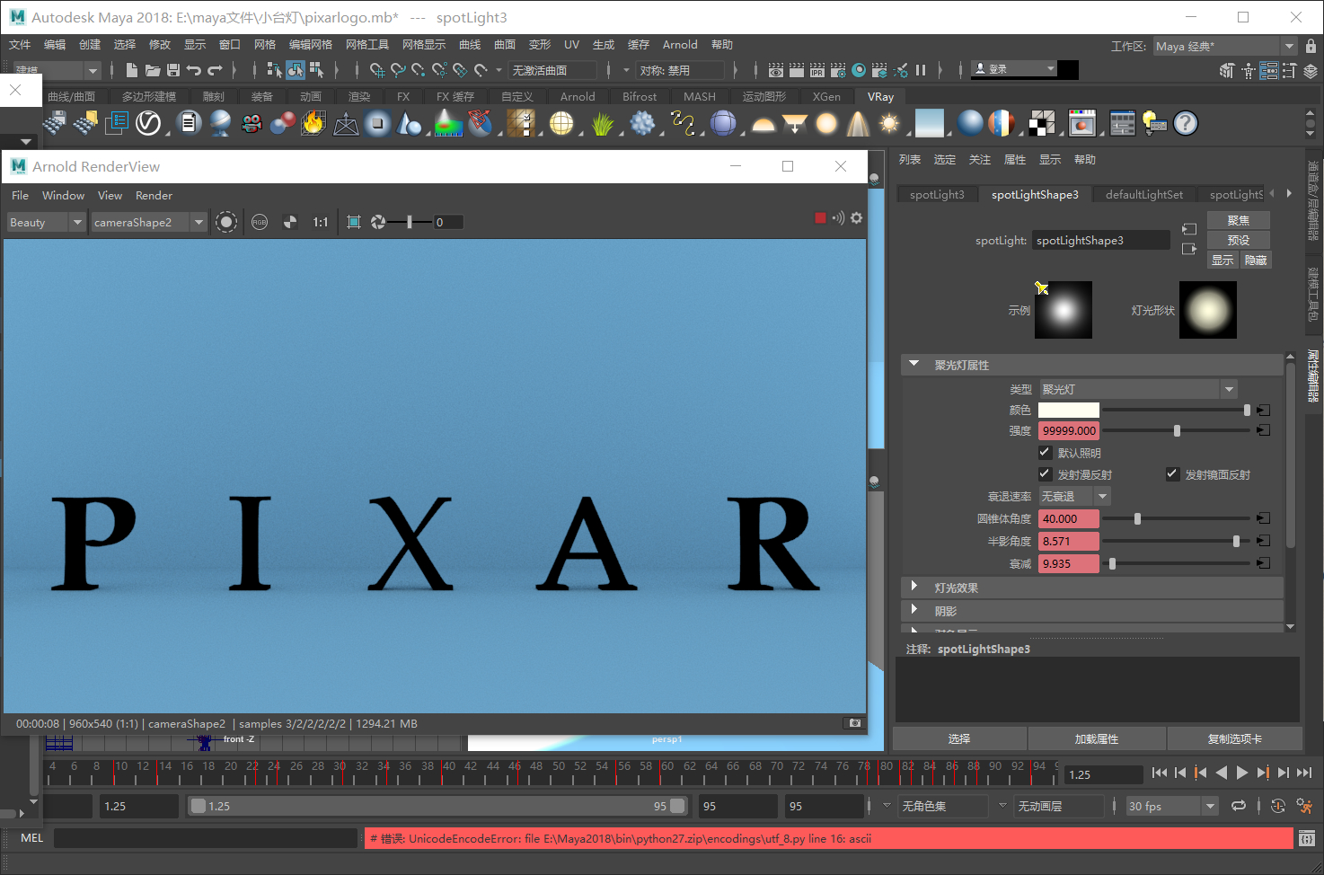Uncheck the 发射镜面反射 checkbox
The image size is (1324, 875).
point(1172,474)
